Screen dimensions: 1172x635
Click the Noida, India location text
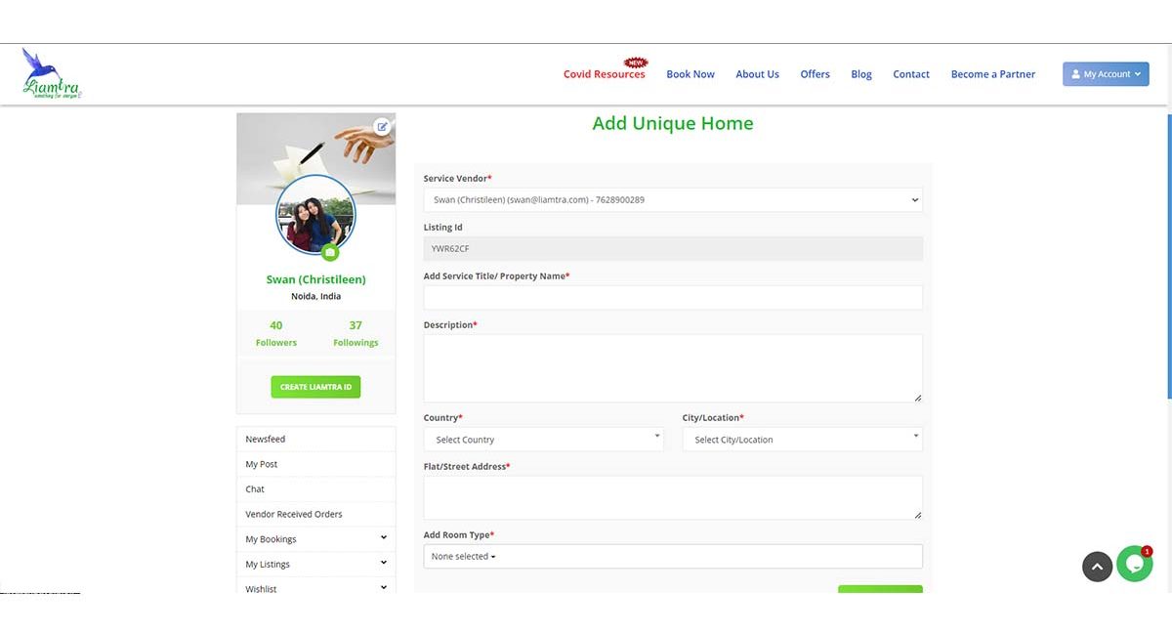(315, 296)
